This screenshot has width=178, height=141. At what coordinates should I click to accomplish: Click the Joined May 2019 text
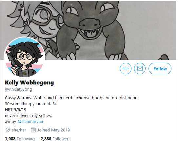tap(53, 130)
